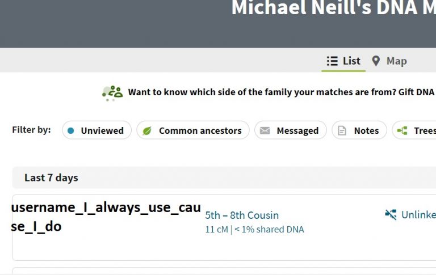Click the Last 7 days section header

tap(51, 177)
